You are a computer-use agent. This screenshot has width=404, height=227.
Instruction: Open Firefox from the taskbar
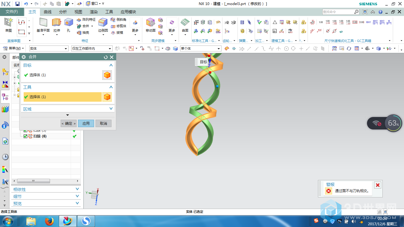tap(49, 221)
